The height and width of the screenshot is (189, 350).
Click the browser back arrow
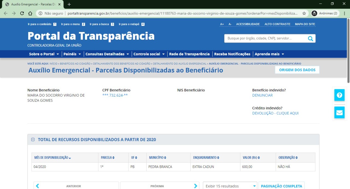tap(6, 13)
